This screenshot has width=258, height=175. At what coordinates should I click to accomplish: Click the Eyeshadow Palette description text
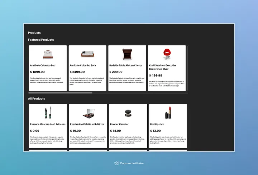88,140
